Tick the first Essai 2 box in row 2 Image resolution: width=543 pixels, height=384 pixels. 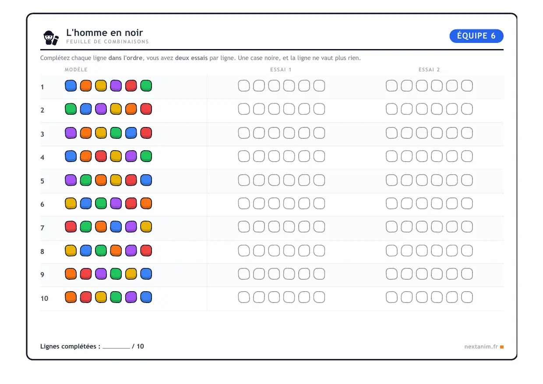click(x=391, y=109)
